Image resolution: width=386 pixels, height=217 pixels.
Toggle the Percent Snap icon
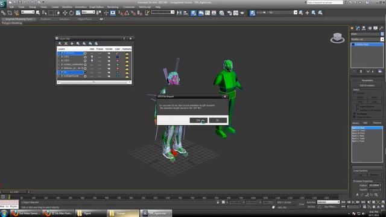[133, 13]
